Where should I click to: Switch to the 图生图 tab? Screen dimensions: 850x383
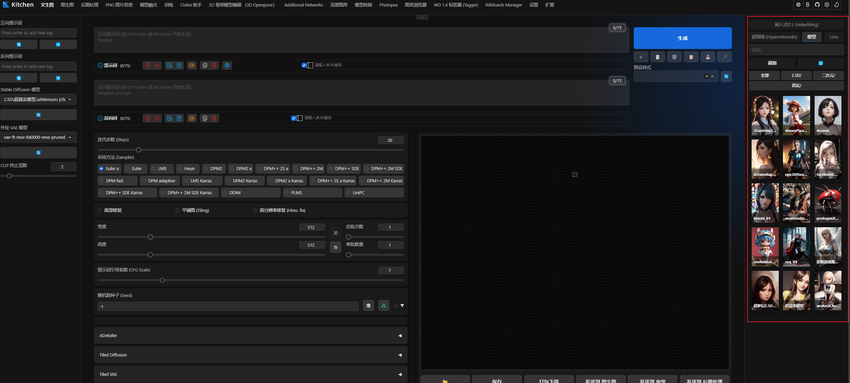click(67, 5)
